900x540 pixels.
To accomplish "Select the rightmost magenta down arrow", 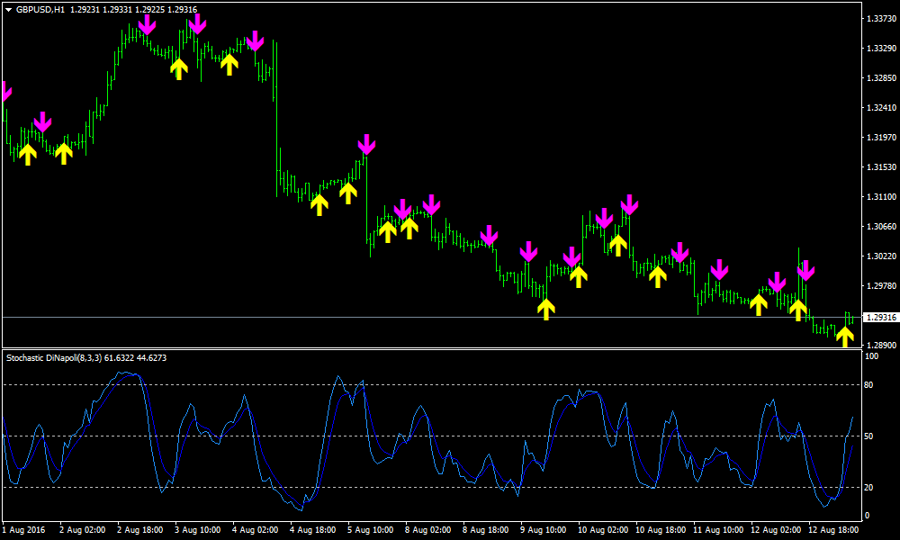I will [805, 269].
